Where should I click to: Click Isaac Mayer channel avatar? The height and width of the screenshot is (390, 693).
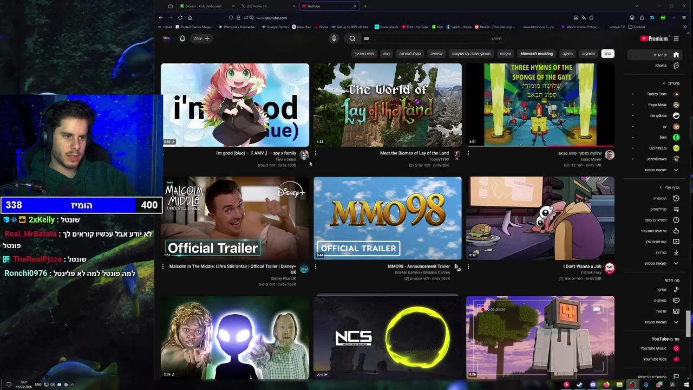[610, 155]
